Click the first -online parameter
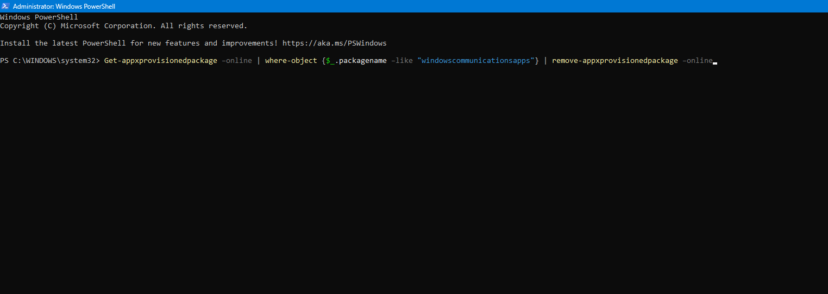Image resolution: width=828 pixels, height=294 pixels. [x=237, y=60]
